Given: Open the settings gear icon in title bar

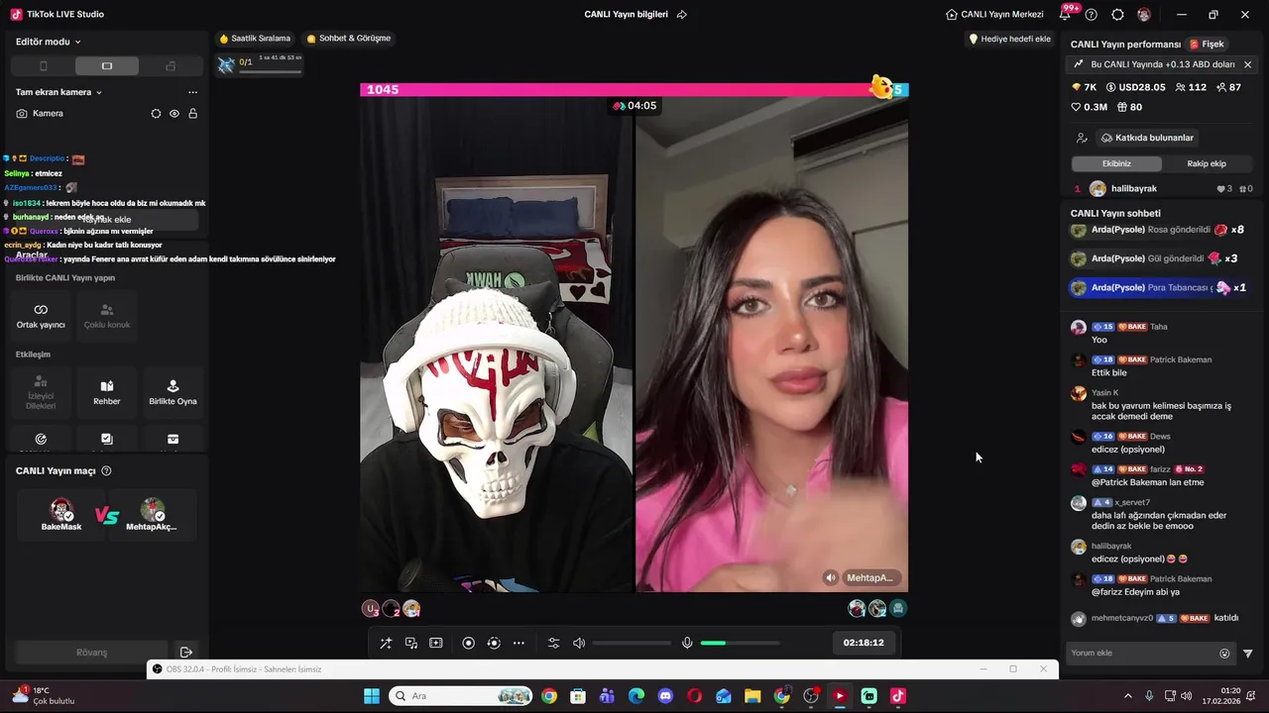Looking at the screenshot, I should click(1117, 15).
